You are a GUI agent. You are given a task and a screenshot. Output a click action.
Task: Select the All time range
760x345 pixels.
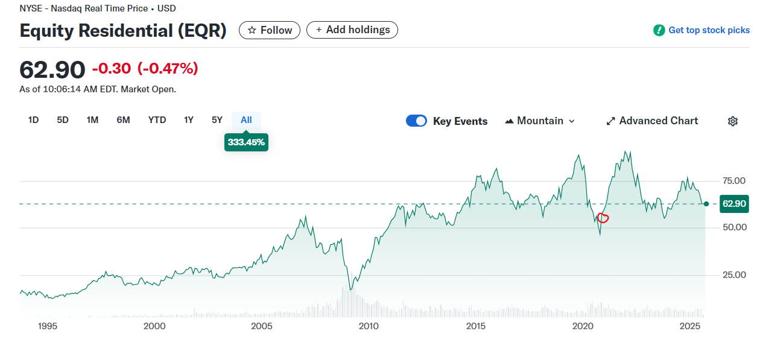(x=246, y=120)
